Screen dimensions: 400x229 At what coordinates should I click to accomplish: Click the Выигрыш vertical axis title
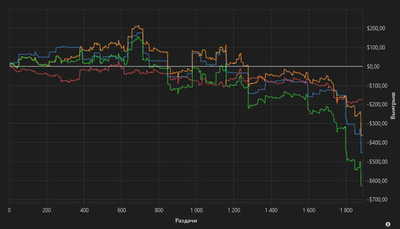coord(393,106)
